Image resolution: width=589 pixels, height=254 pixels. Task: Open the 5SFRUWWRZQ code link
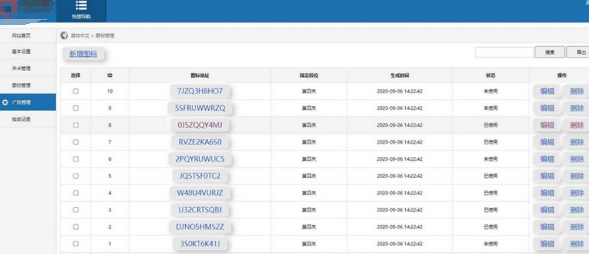pos(200,108)
